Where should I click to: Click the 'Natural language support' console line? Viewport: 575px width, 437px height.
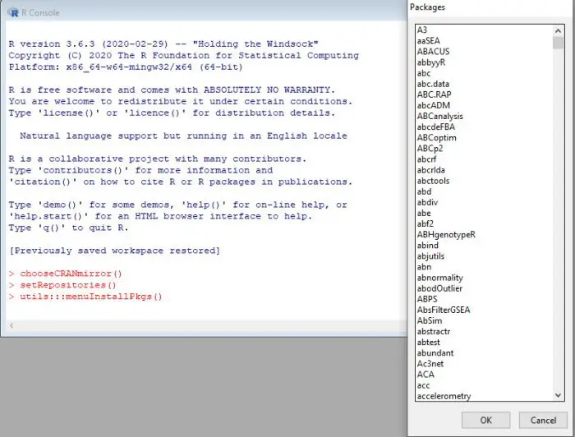click(183, 136)
